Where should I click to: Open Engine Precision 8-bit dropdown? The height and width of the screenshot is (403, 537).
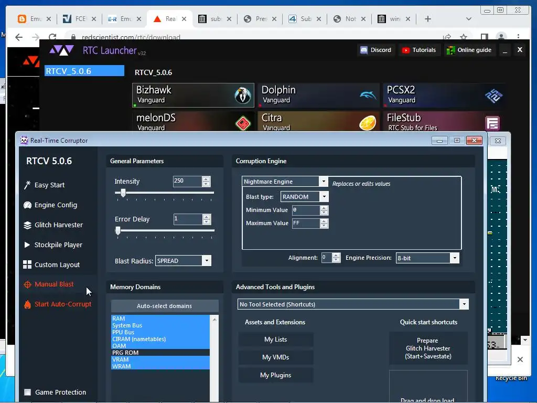[455, 258]
